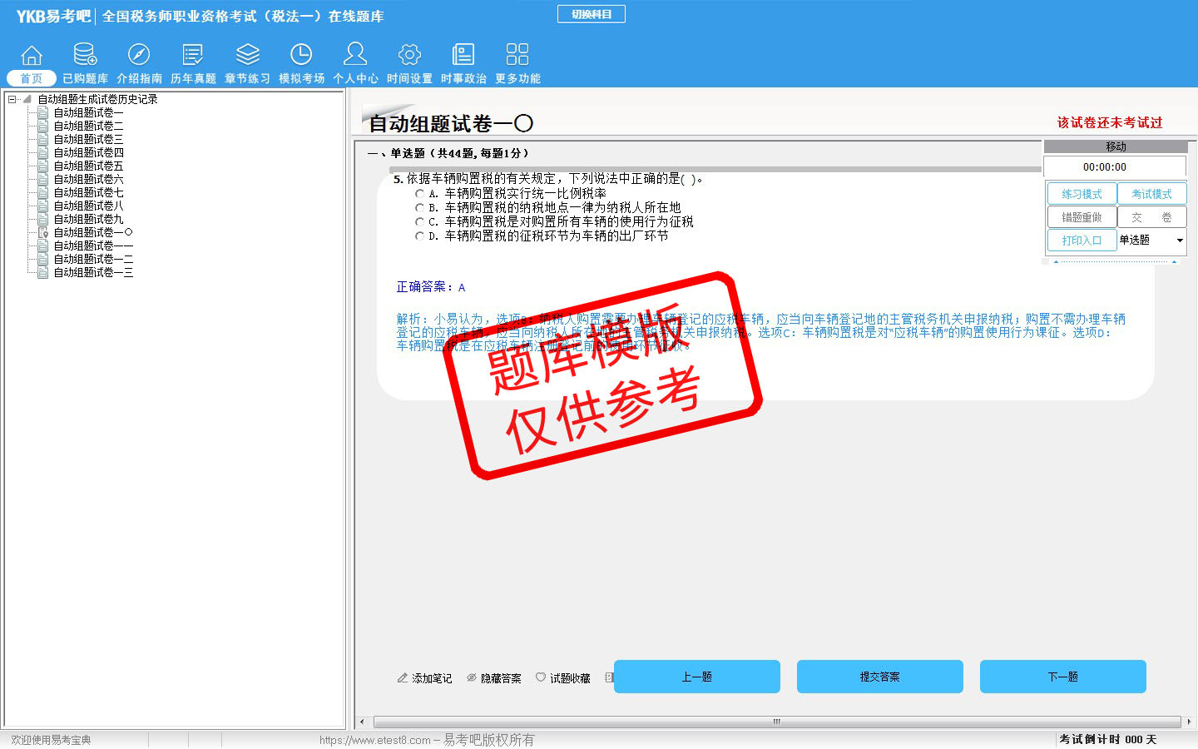1198x749 pixels.
Task: Open 模拟考场 clock icon
Action: (301, 56)
